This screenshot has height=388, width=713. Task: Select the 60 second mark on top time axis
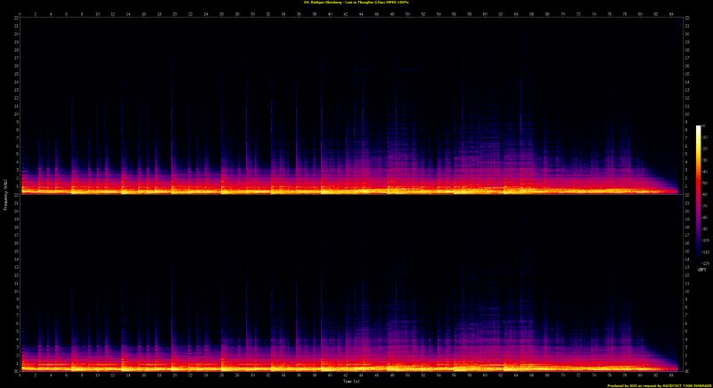[485, 14]
